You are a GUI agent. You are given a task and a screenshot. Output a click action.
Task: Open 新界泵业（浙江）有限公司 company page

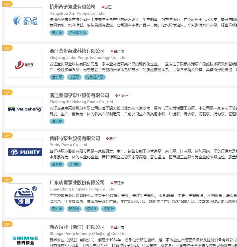[x=77, y=227]
